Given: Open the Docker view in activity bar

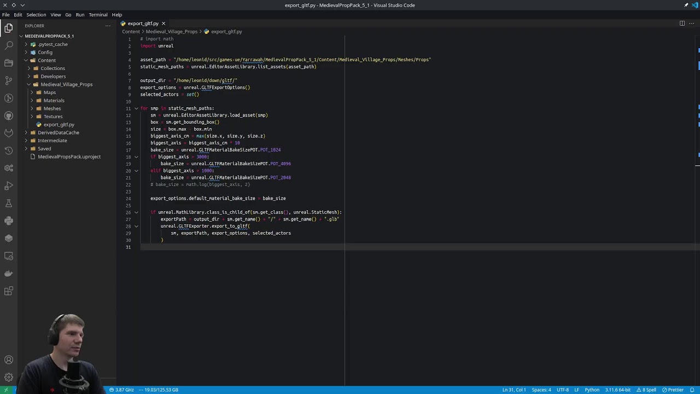Looking at the screenshot, I should click(x=9, y=273).
